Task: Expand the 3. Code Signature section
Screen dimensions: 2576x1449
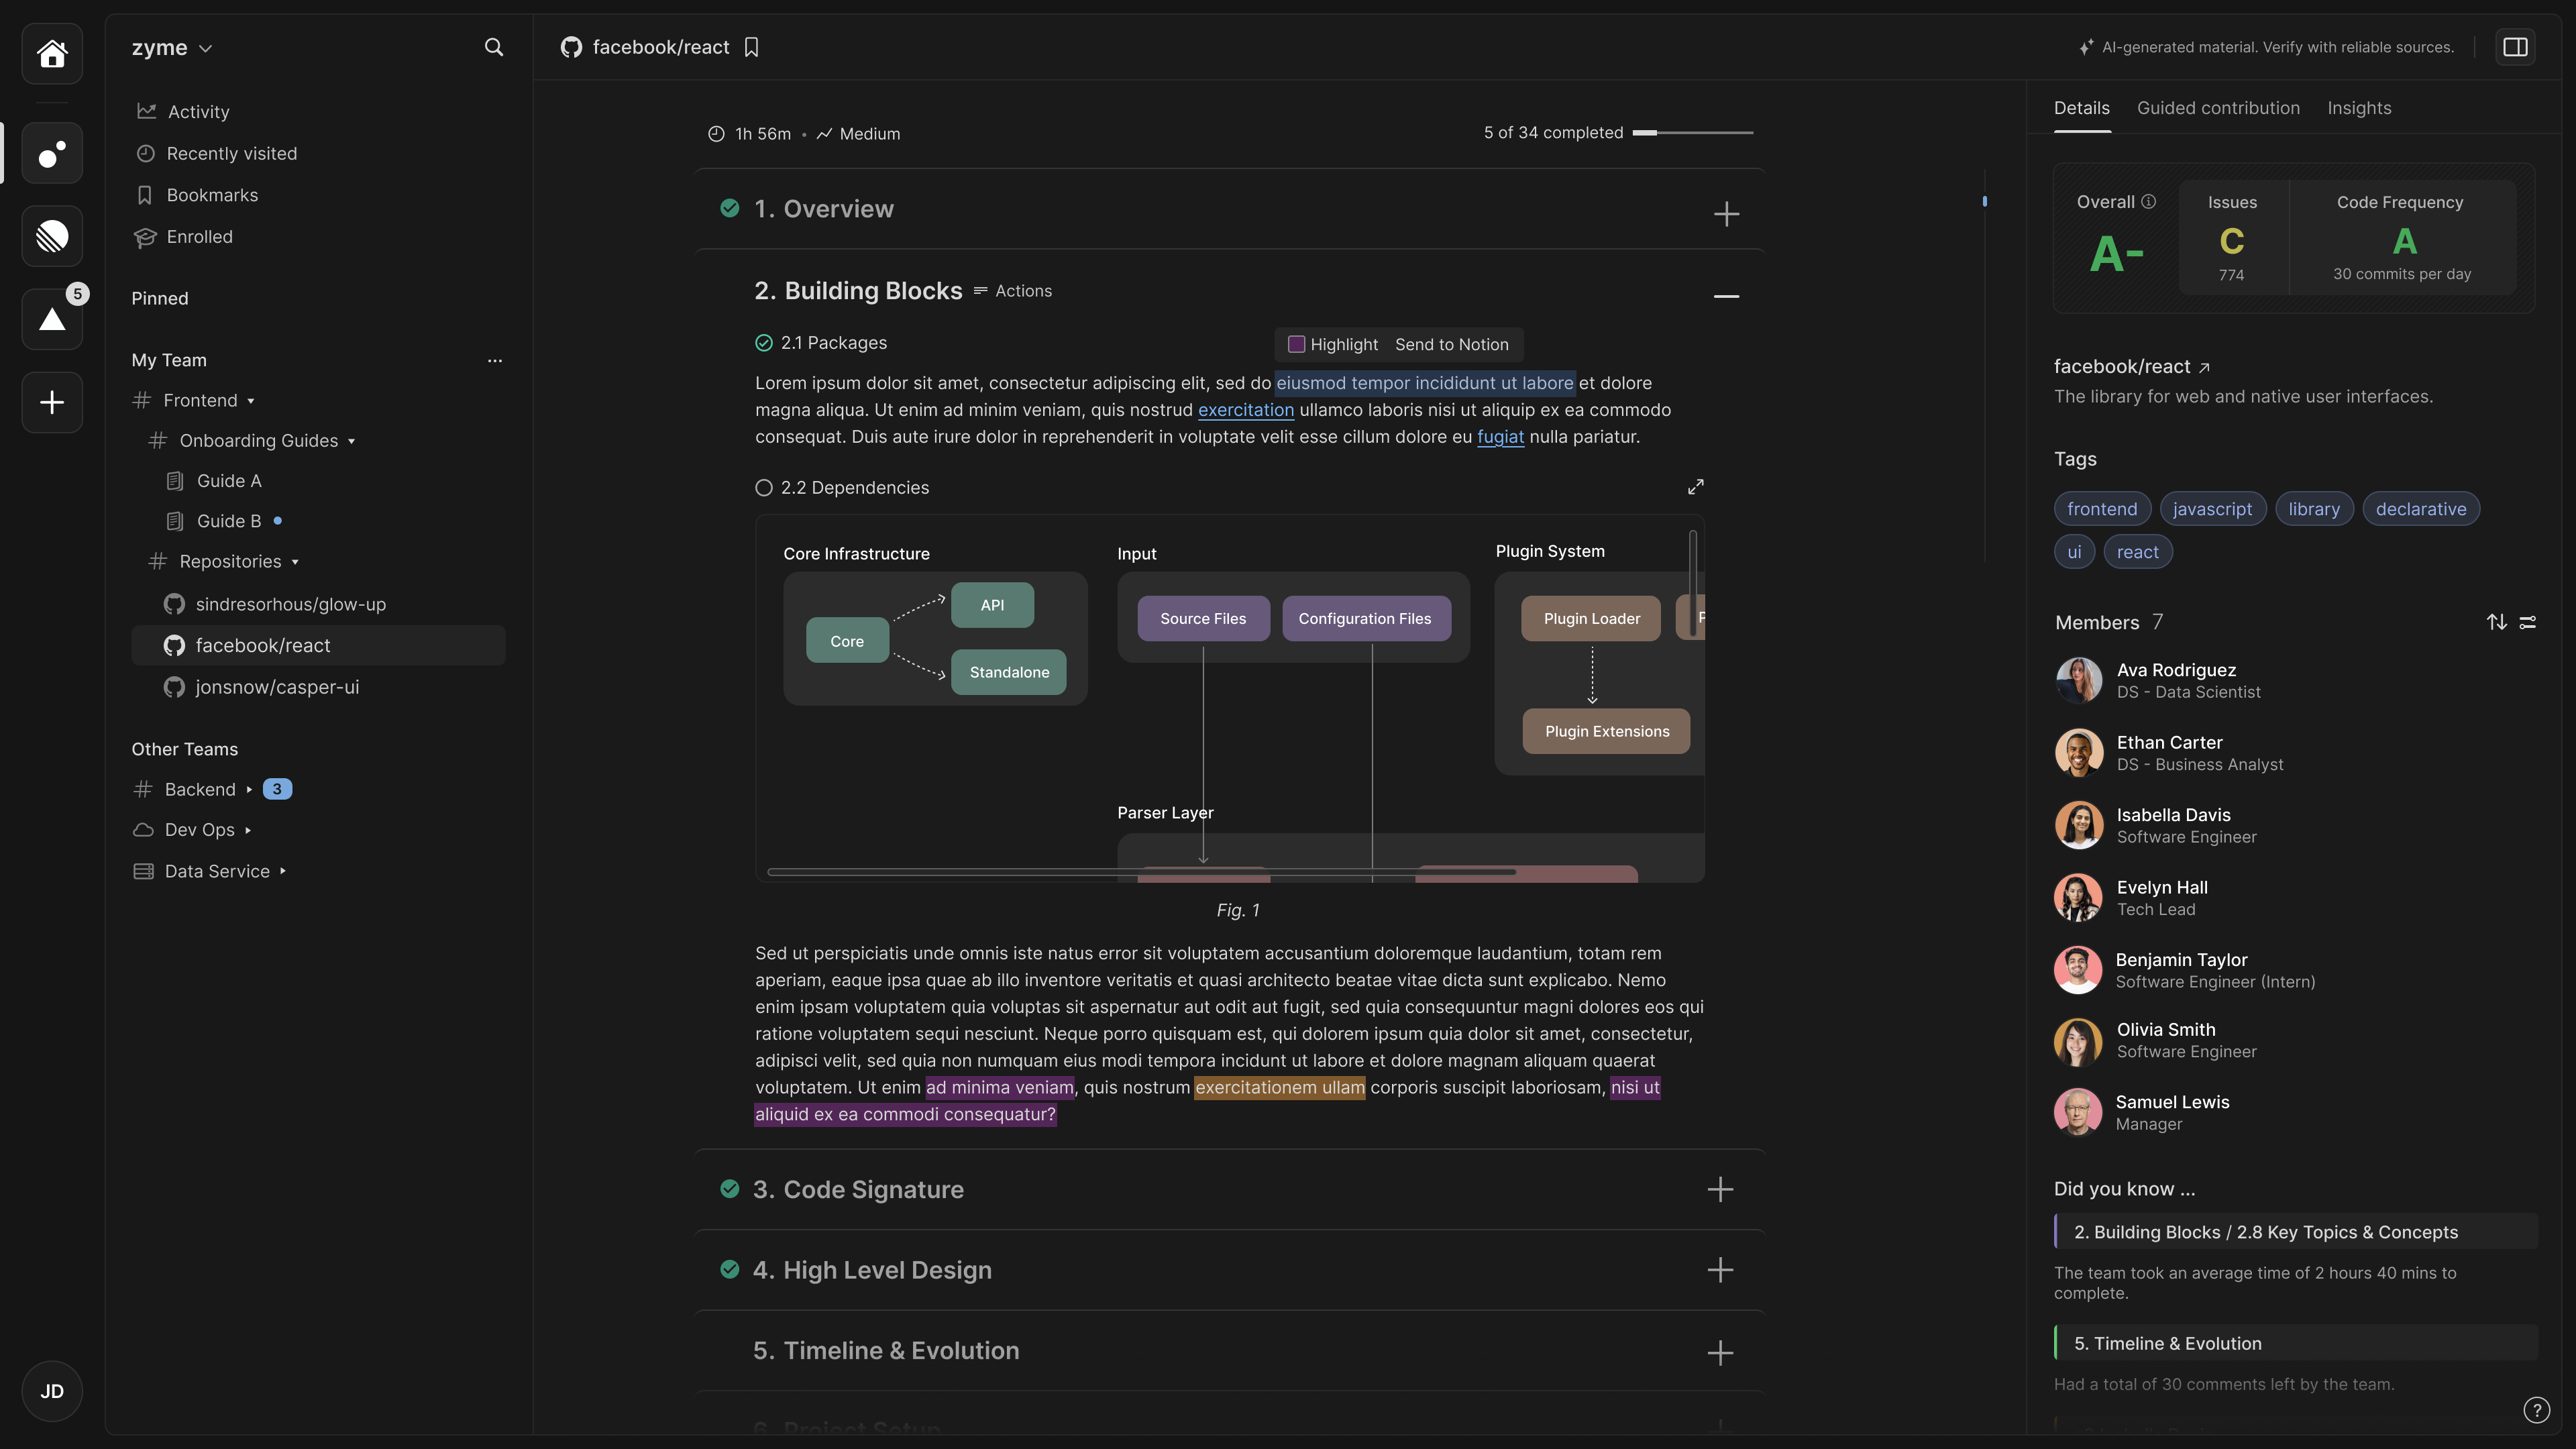Action: 1720,1189
